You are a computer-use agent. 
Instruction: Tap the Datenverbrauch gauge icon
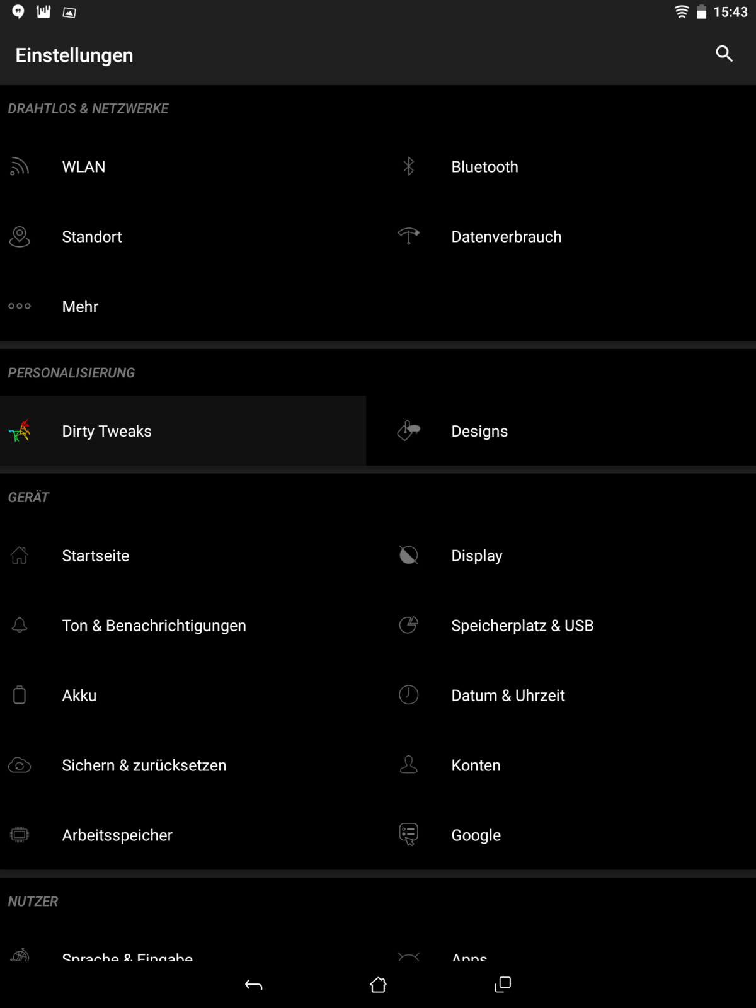pos(409,236)
